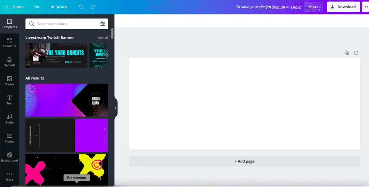Open the Photos sidebar tab
369x187 pixels.
9,81
